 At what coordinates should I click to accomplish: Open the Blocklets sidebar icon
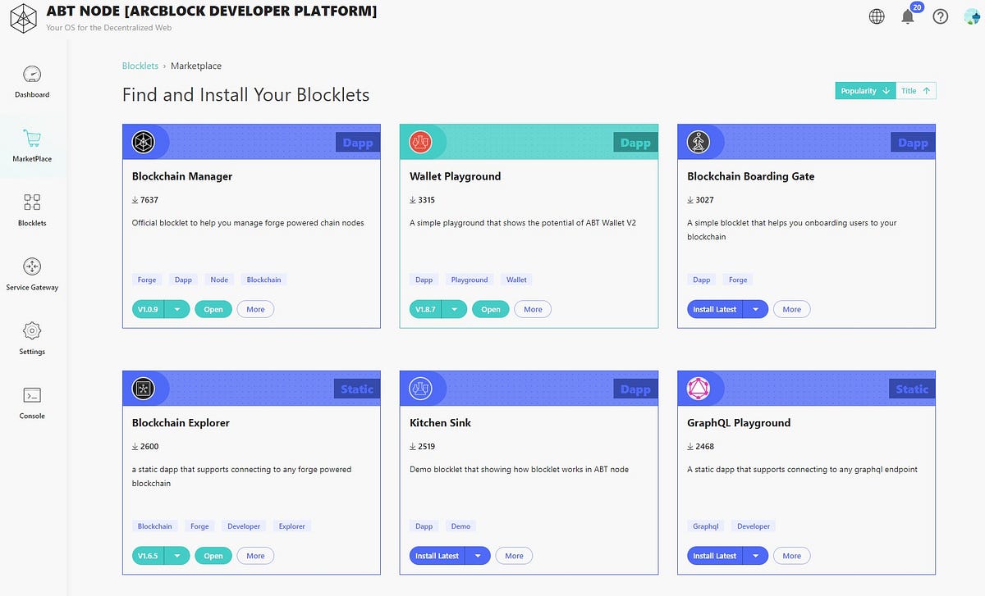(x=31, y=207)
